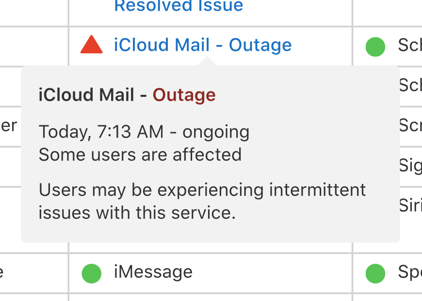Open the blue "iCloud Mail - Outage" link

203,45
